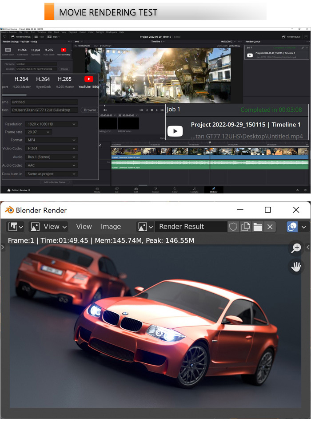Click the timeline horizontal scrollbar

click(143, 185)
